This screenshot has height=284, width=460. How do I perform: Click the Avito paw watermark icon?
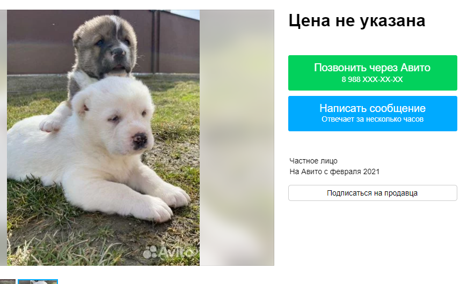coord(150,252)
